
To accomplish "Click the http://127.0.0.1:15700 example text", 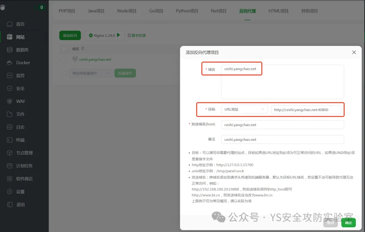I will [235, 165].
